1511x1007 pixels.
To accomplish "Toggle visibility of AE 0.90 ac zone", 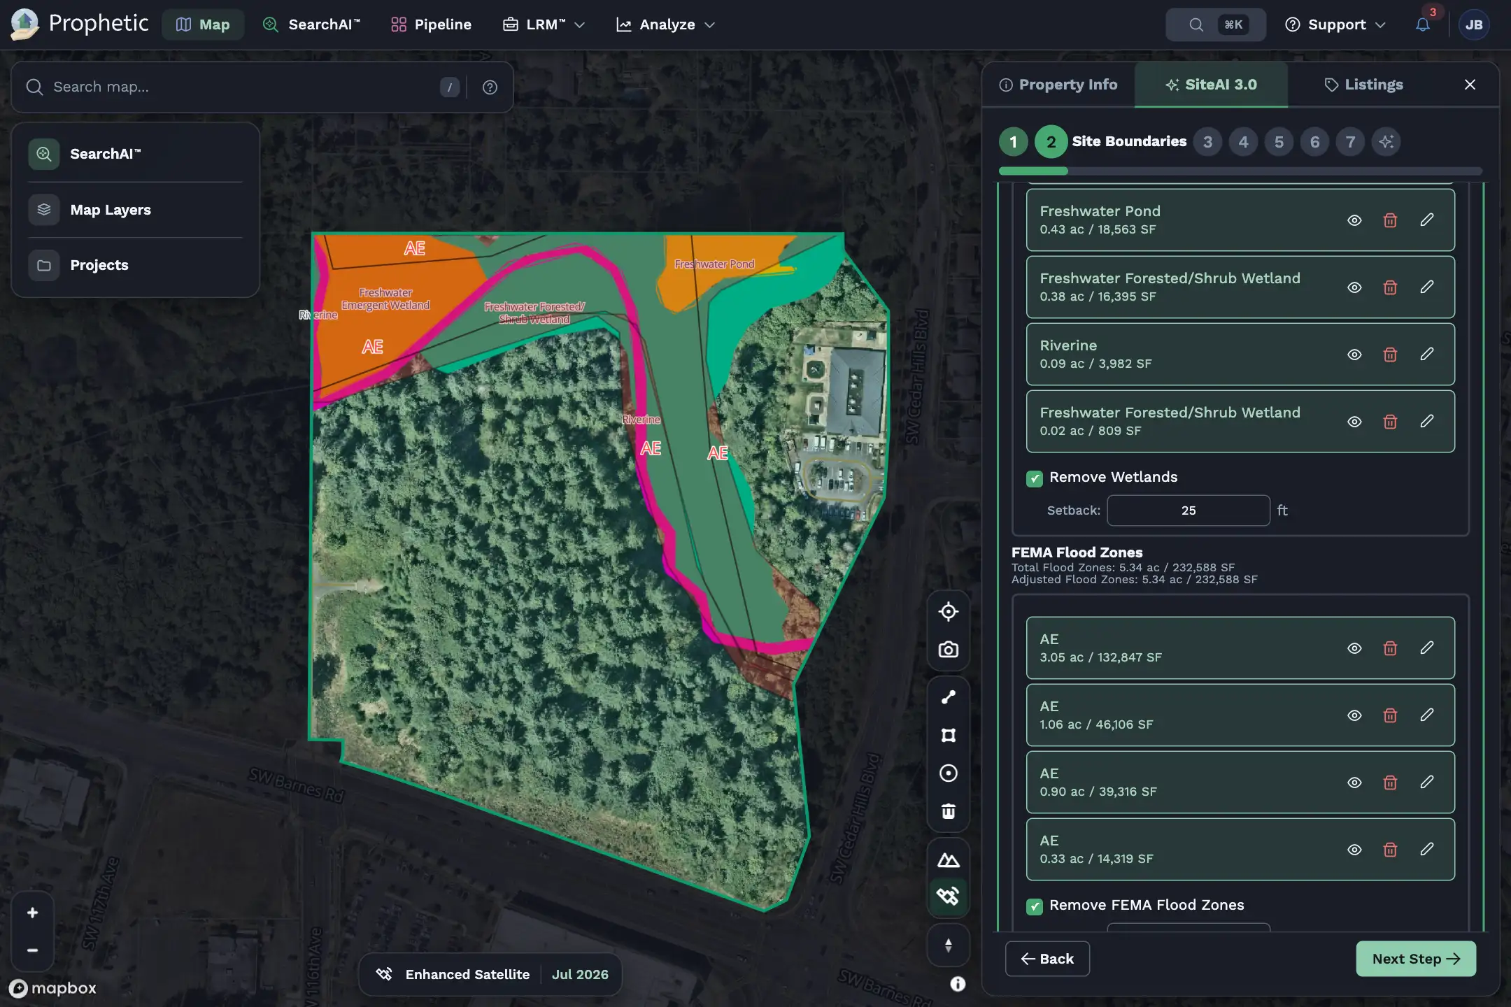I will pos(1354,783).
